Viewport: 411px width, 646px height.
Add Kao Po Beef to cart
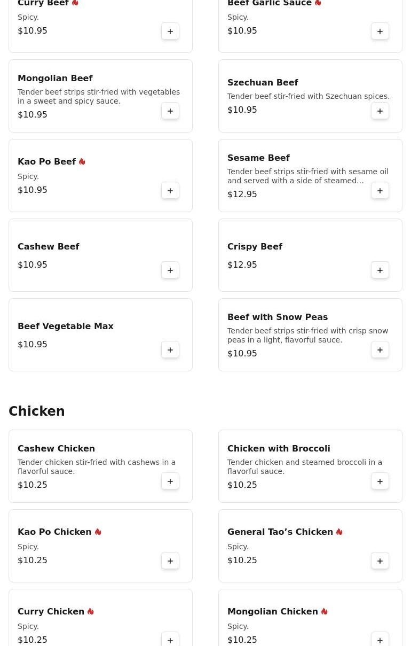pyautogui.click(x=170, y=191)
